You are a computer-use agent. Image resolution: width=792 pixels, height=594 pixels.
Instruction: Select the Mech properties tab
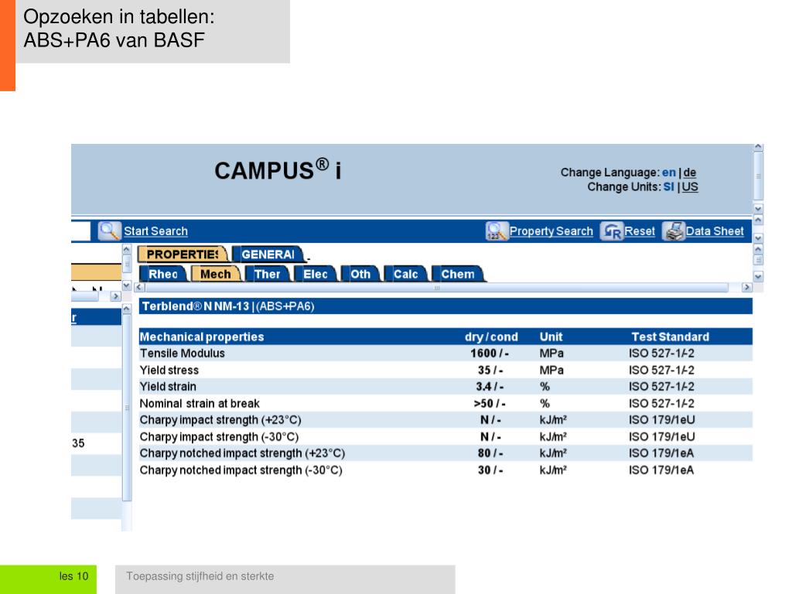click(x=216, y=274)
